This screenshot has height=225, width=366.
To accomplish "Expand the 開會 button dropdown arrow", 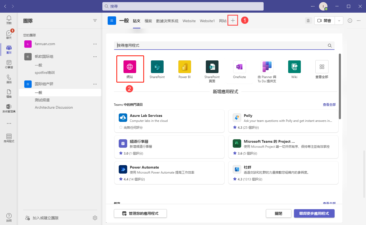I will pyautogui.click(x=339, y=20).
